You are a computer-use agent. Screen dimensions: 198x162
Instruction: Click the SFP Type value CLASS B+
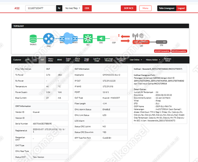coord(107,138)
